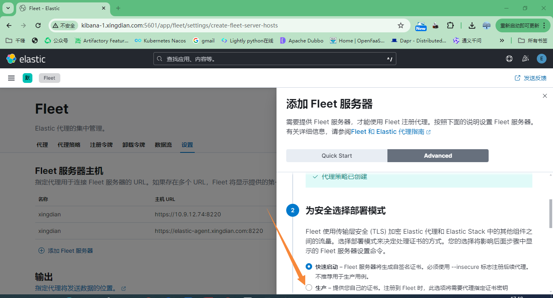Open the help menu lifebuoy icon
This screenshot has width=553, height=298.
pos(509,59)
